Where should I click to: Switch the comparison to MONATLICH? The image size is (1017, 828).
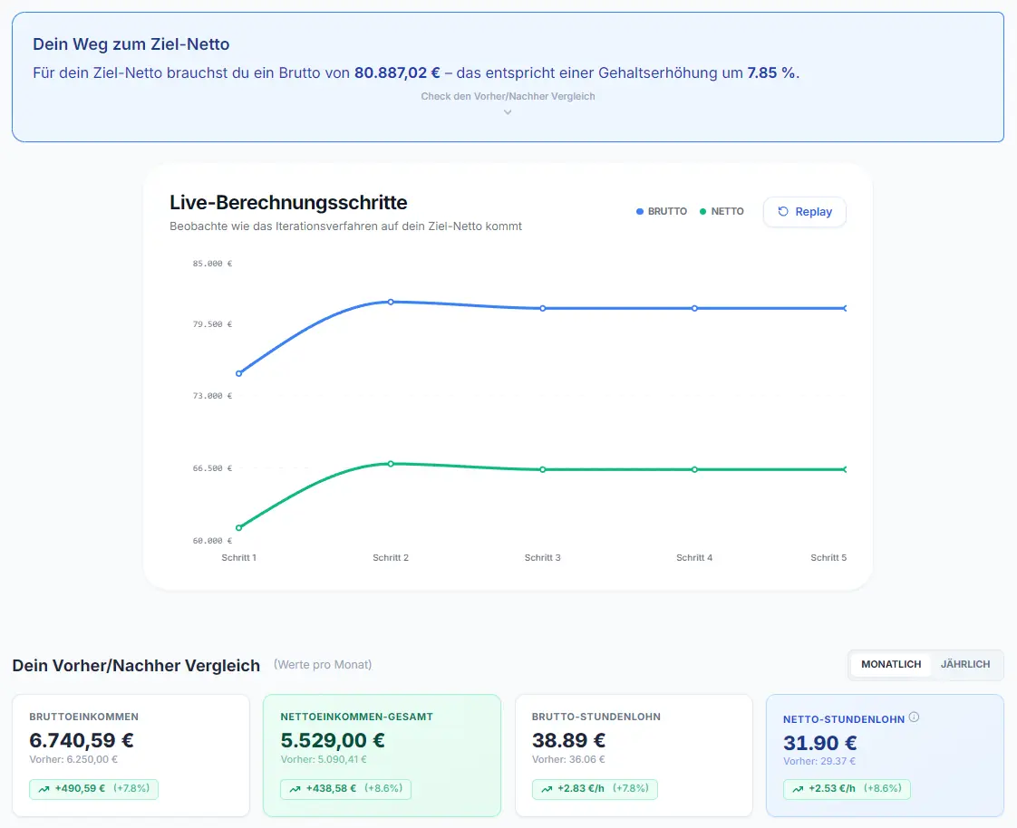pyautogui.click(x=890, y=665)
